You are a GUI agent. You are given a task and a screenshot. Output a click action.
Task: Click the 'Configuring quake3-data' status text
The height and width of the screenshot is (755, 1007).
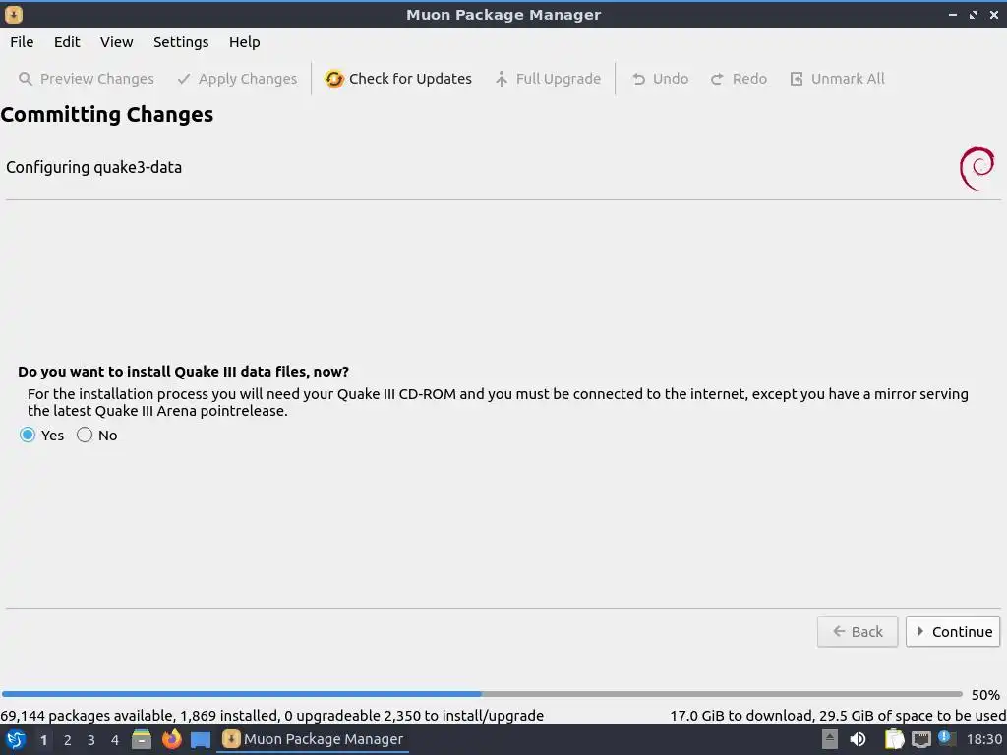[93, 167]
